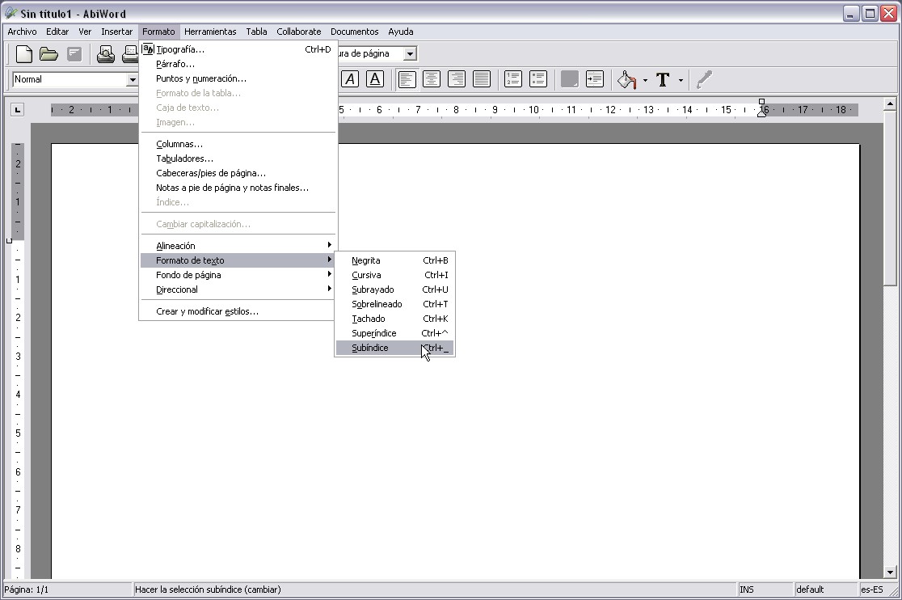
Task: Choose Puntos y numeración… menu entry
Action: pyautogui.click(x=238, y=78)
